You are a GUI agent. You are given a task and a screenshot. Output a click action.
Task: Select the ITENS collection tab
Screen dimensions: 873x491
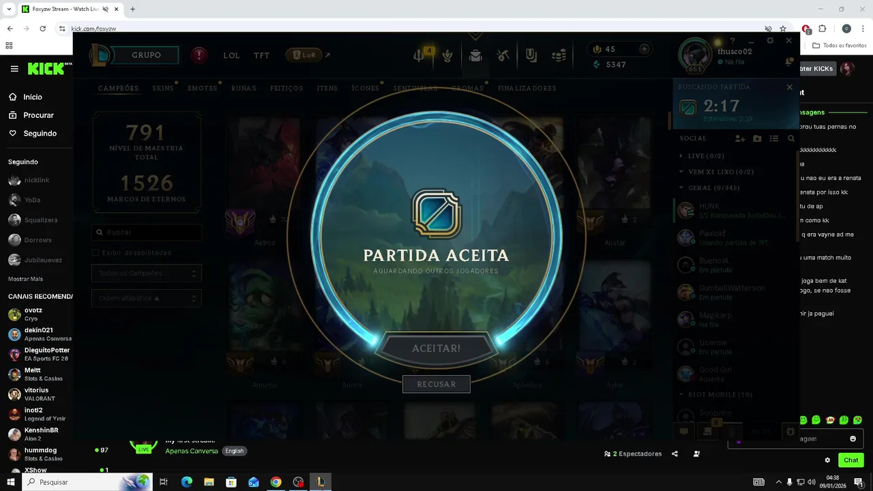pos(327,89)
